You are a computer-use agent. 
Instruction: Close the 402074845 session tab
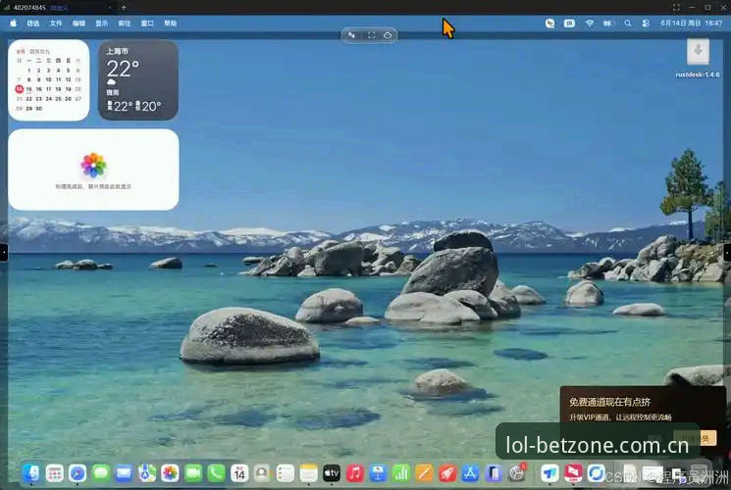(x=109, y=8)
